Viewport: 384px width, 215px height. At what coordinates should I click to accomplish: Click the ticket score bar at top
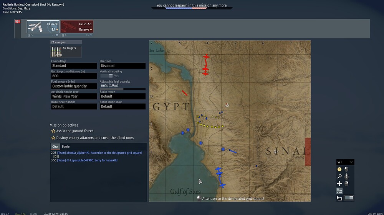click(x=192, y=8)
